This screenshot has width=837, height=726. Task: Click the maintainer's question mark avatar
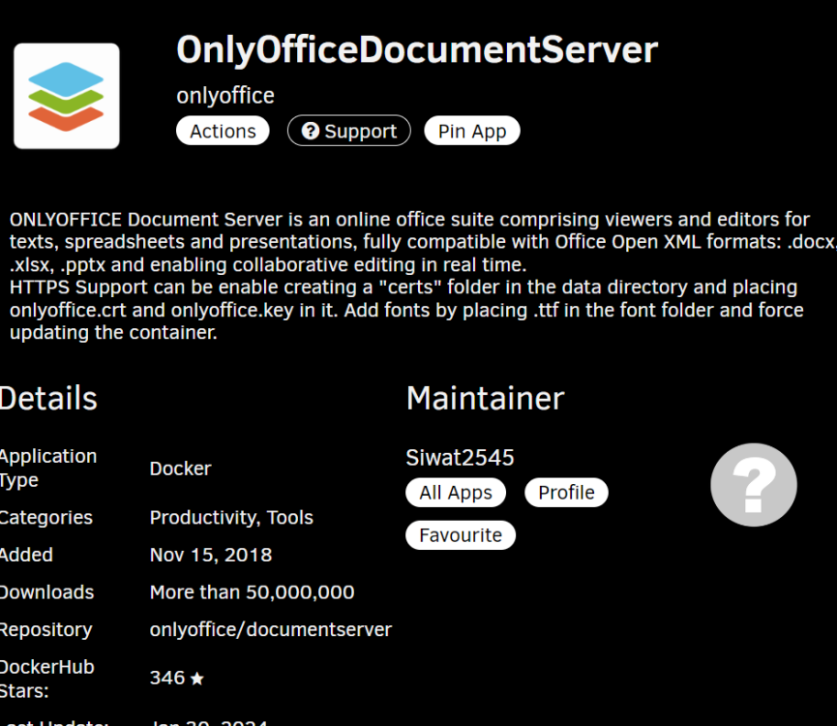click(753, 485)
